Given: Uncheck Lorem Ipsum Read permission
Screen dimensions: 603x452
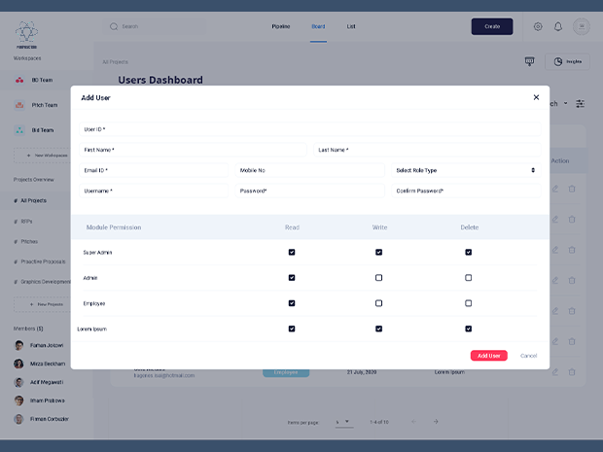Looking at the screenshot, I should [x=292, y=329].
